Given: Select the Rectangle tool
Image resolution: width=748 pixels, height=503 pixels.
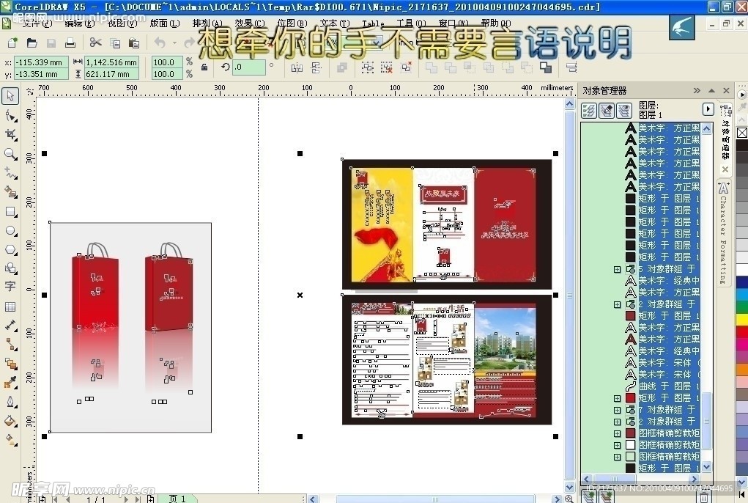Looking at the screenshot, I should pos(10,211).
